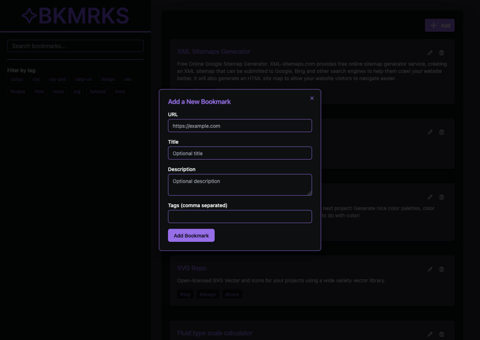Viewport: 480px width, 340px height.
Task: Focus the Title input field
Action: (x=240, y=153)
